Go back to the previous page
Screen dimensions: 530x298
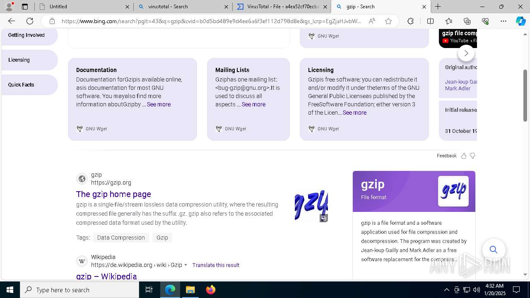coord(12,21)
